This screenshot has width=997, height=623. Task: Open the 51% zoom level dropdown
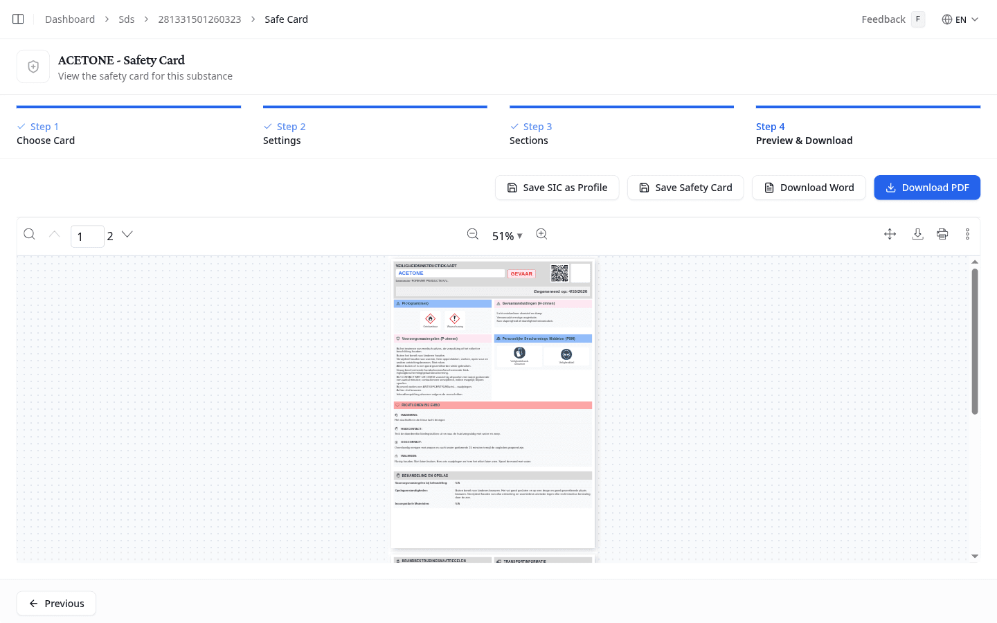508,235
